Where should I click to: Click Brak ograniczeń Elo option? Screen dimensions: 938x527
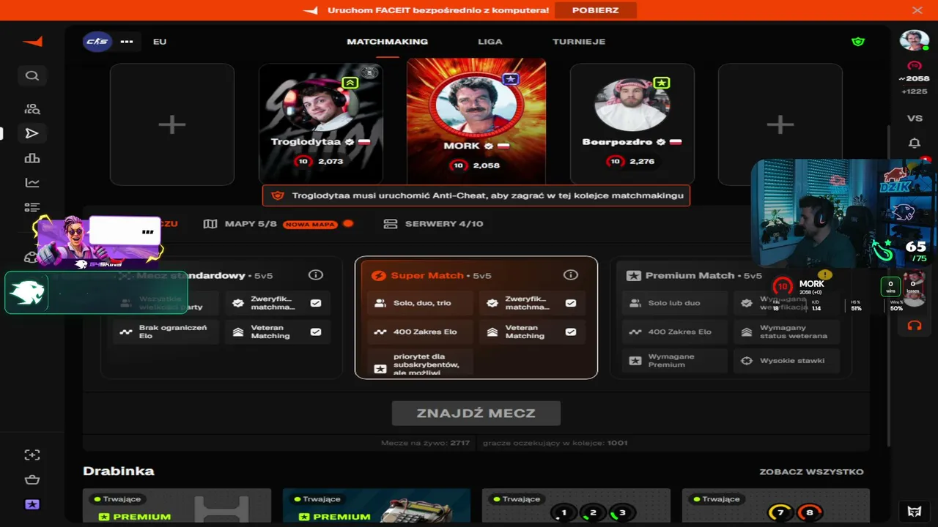pos(166,332)
